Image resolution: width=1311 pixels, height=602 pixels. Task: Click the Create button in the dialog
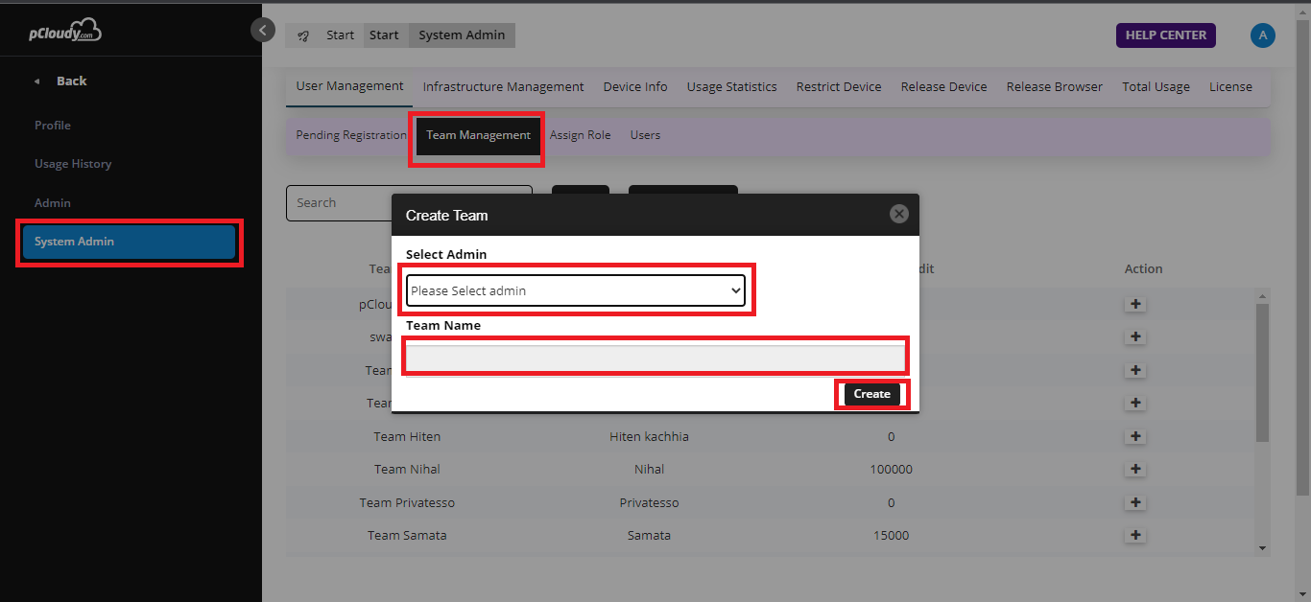[871, 394]
